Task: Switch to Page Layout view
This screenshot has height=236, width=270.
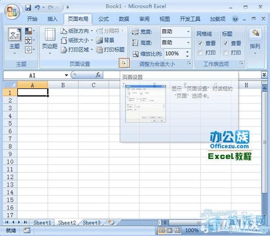Action: pyautogui.click(x=170, y=230)
